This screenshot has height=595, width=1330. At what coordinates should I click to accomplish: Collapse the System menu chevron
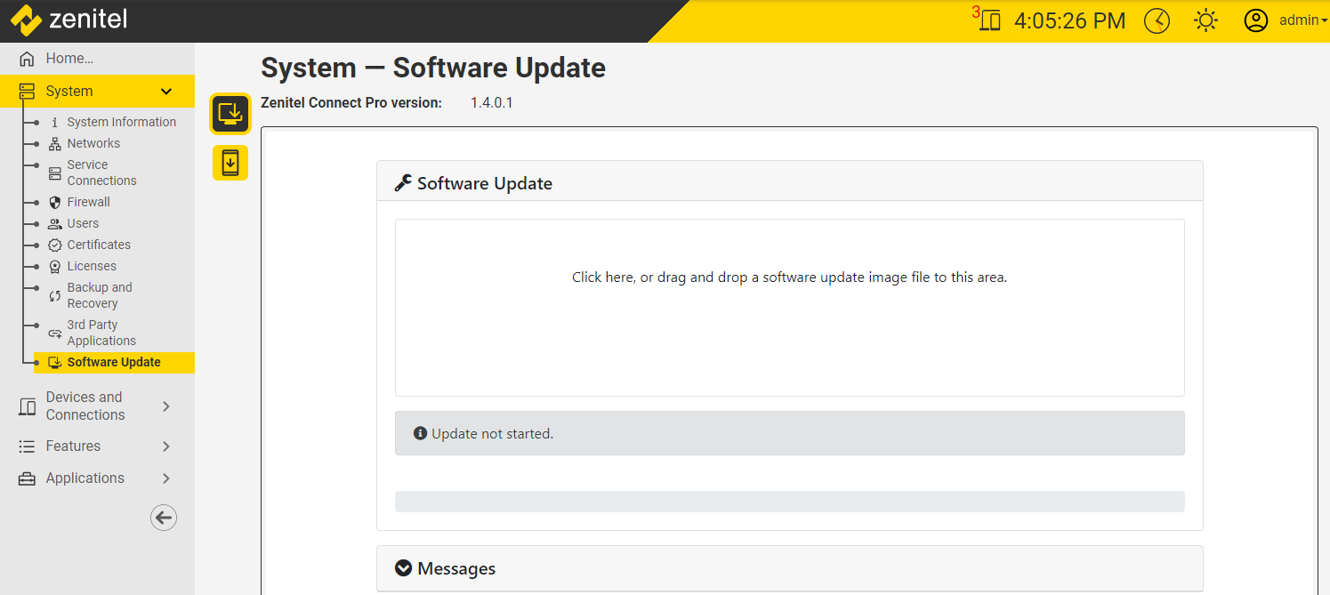[166, 92]
